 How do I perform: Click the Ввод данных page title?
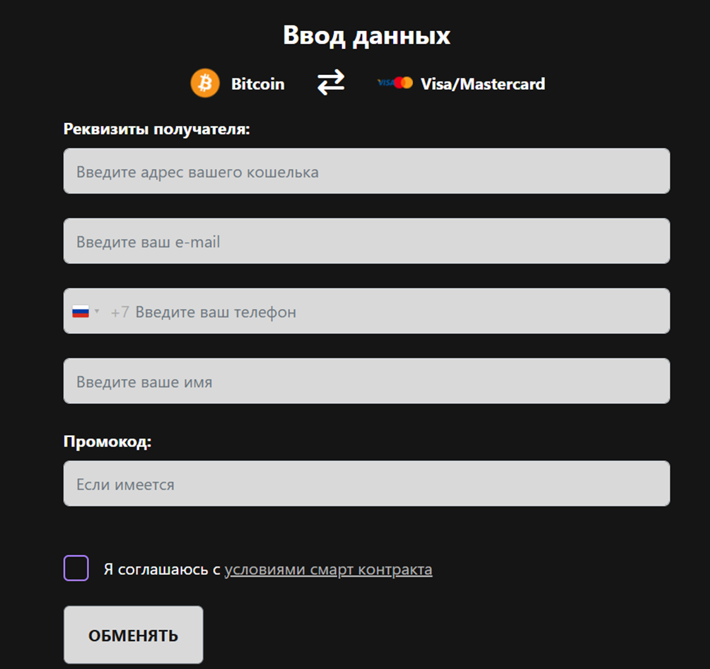tap(367, 35)
